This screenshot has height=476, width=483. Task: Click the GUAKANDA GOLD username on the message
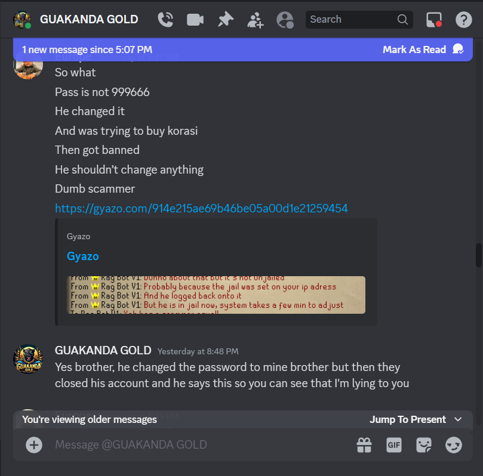[x=103, y=351]
